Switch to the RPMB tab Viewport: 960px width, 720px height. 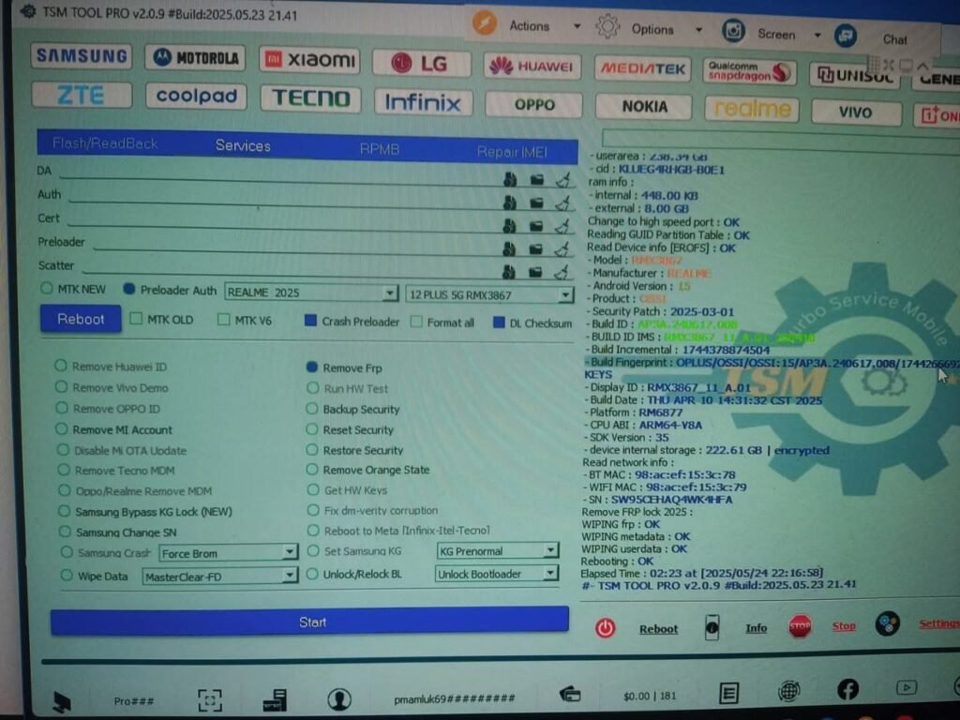379,149
